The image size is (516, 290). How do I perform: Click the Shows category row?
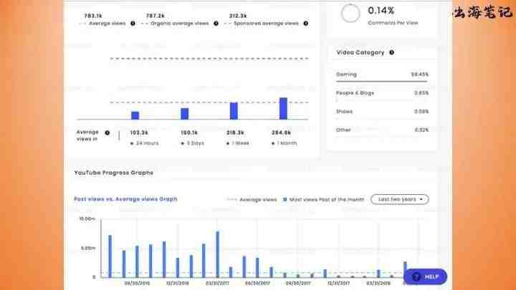coord(382,111)
